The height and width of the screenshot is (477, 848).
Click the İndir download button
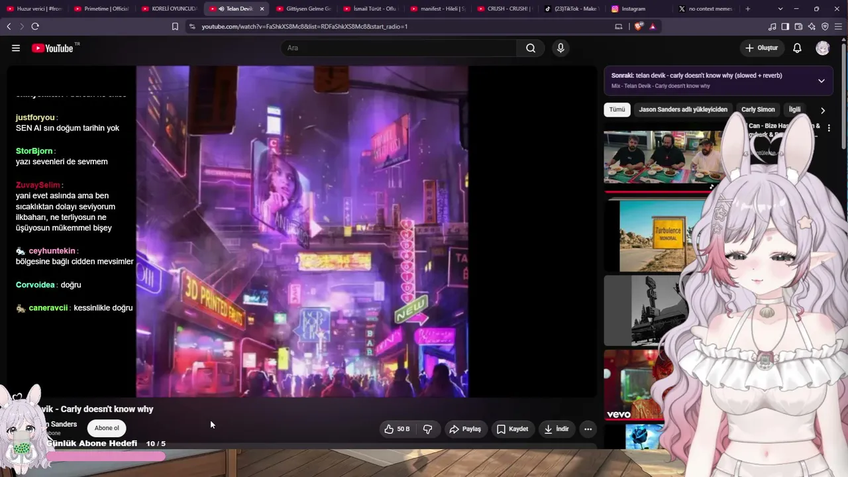[556, 429]
